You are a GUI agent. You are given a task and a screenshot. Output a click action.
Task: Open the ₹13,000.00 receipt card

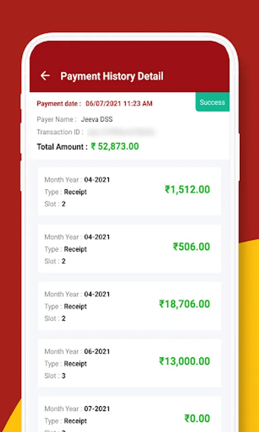[x=129, y=363]
